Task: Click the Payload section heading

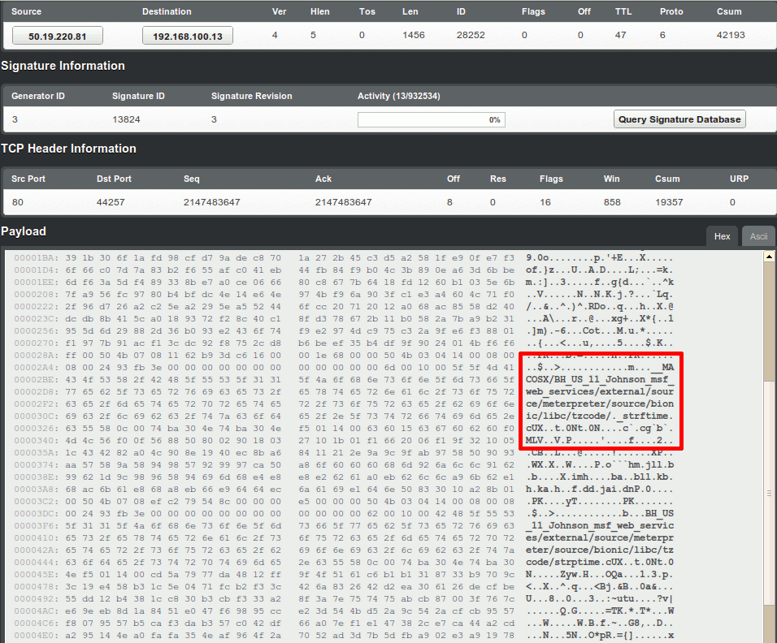Action: (24, 231)
